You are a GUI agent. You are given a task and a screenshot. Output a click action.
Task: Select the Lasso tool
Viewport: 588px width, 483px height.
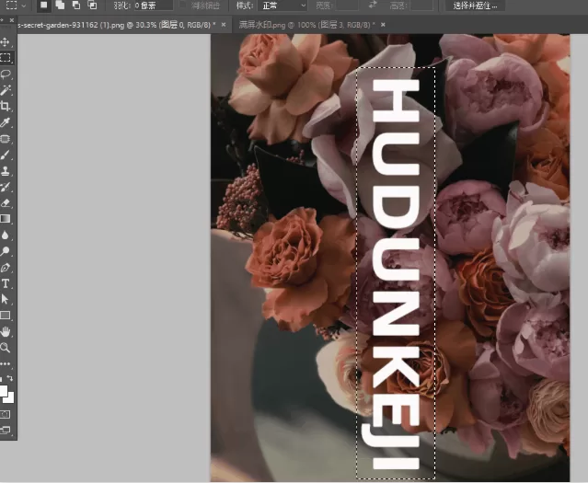[x=6, y=74]
